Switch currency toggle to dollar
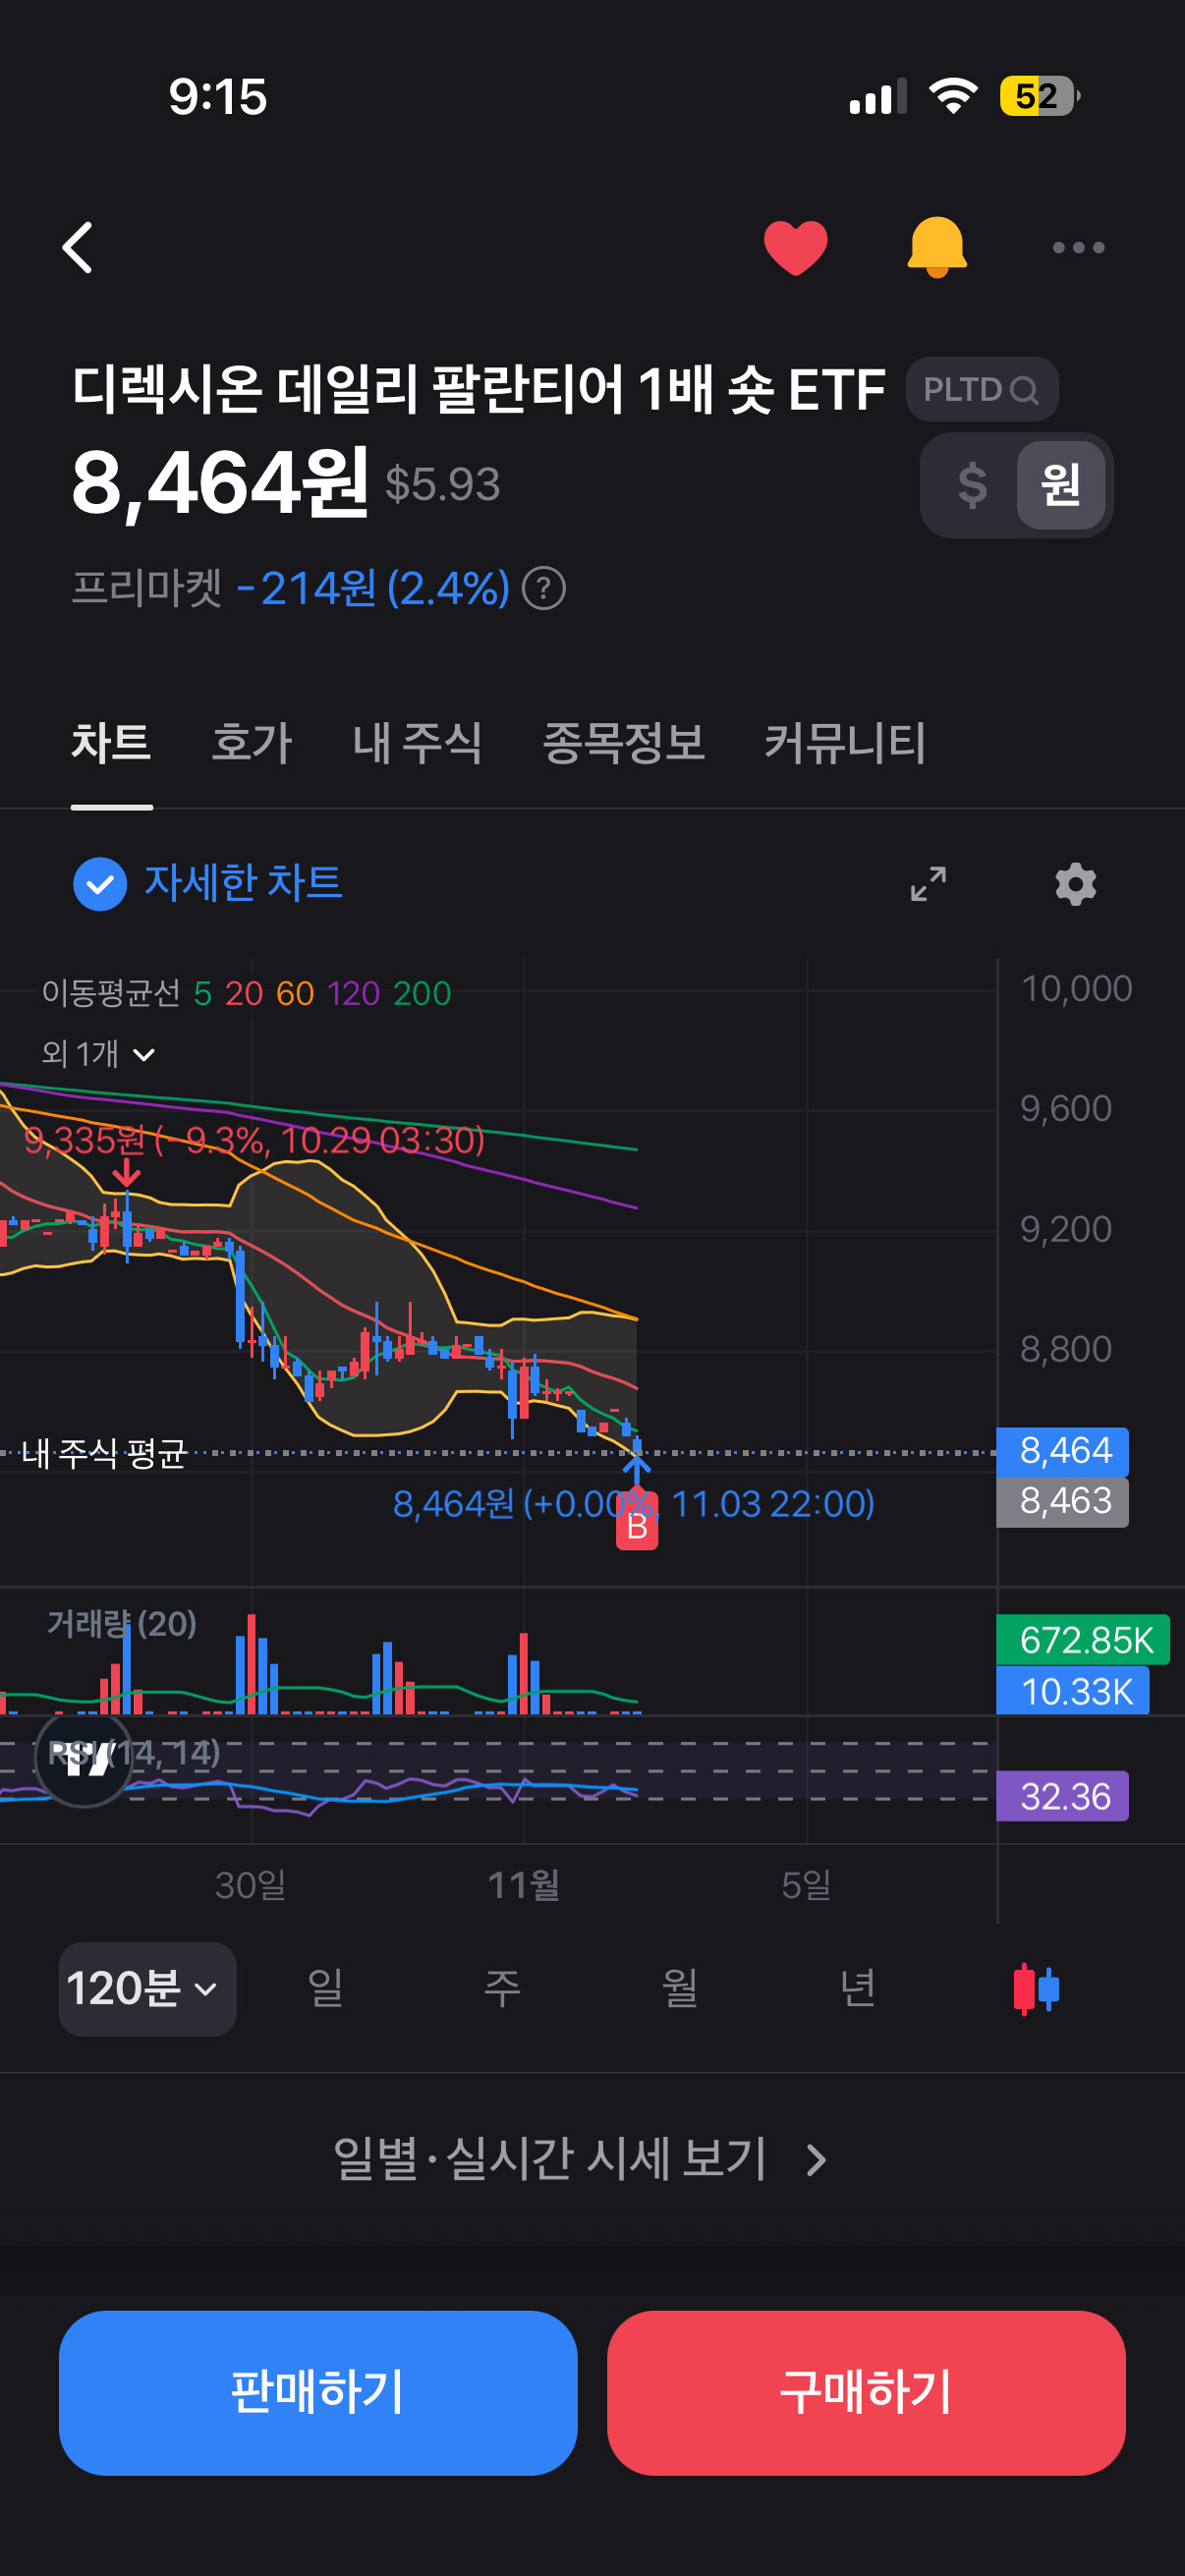 (971, 485)
